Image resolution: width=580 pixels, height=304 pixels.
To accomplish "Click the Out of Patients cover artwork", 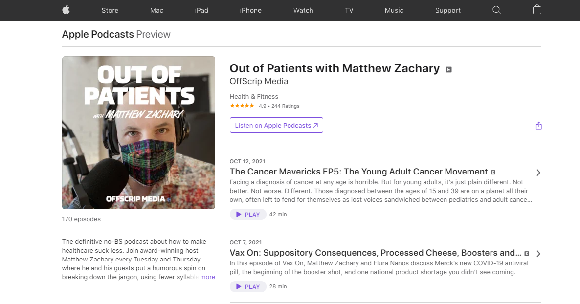I will click(138, 132).
